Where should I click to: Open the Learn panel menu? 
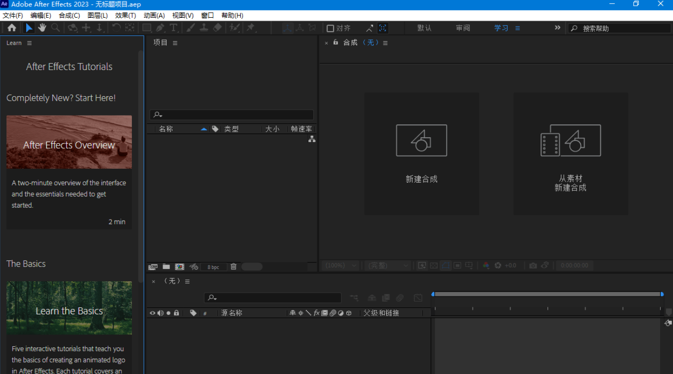pyautogui.click(x=29, y=43)
